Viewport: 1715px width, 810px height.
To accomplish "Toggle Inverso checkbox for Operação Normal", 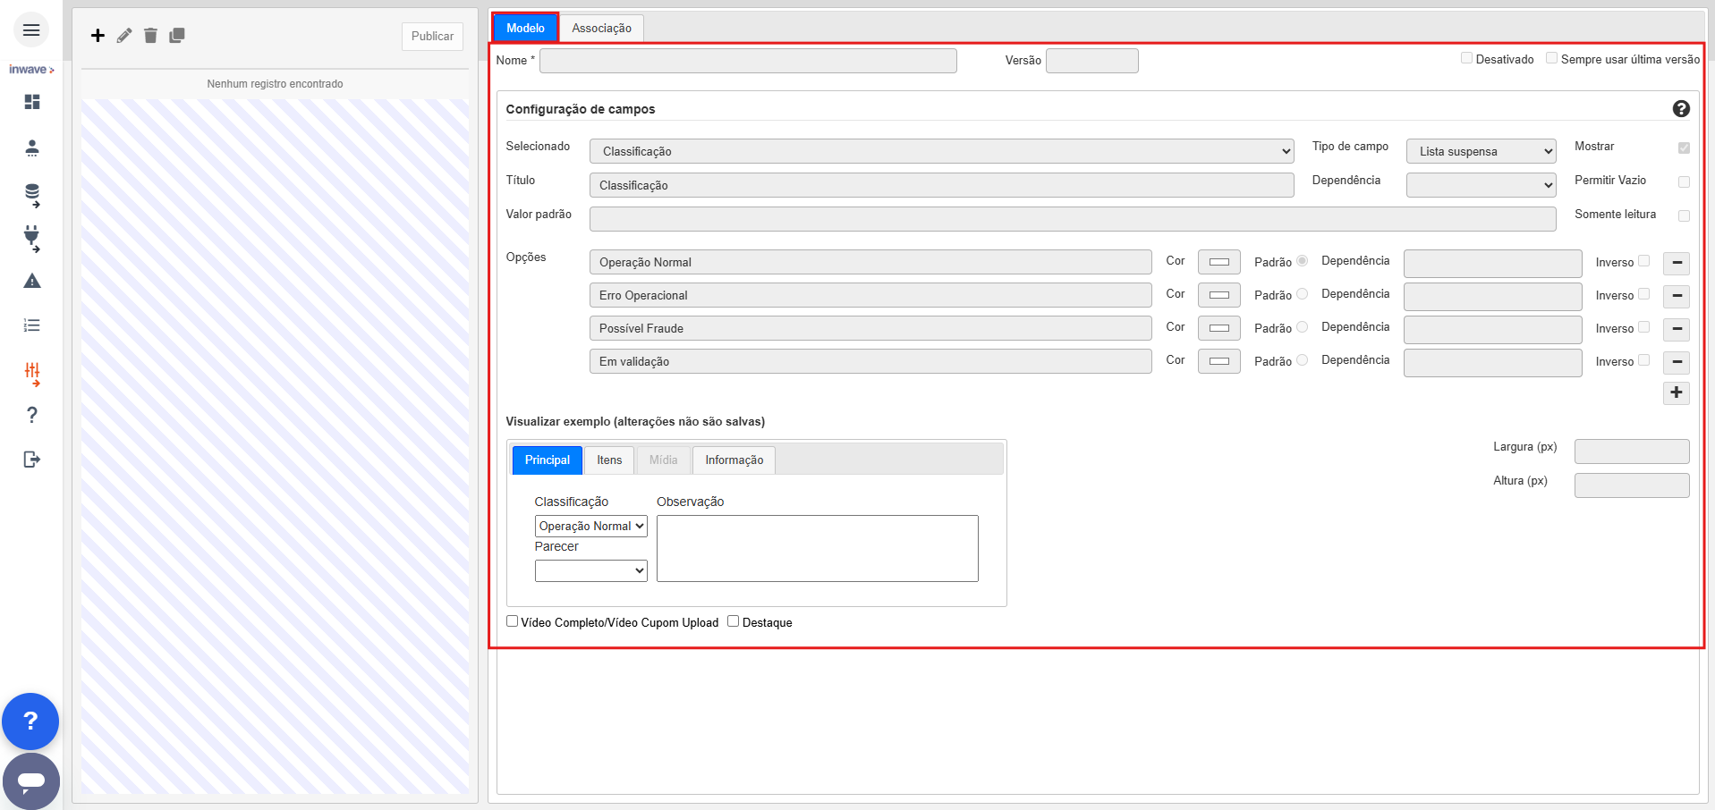I will (x=1643, y=261).
